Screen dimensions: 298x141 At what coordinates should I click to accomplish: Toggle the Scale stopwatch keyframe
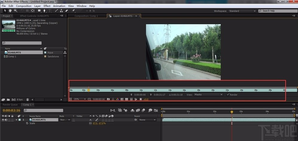pyautogui.click(x=27, y=123)
